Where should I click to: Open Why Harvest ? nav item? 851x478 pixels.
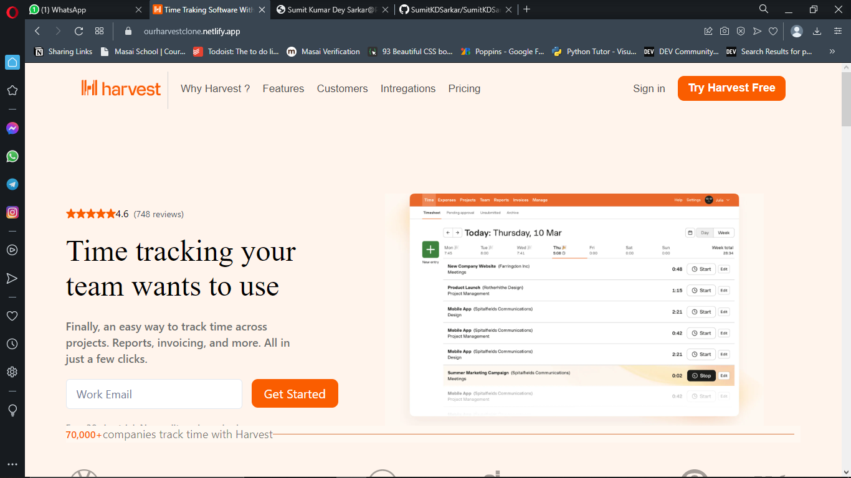(216, 88)
